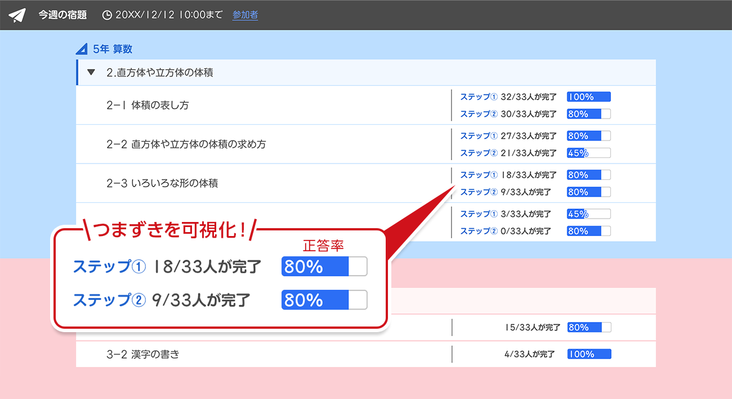
Task: Select the 2-3 いろいろな形の体積 row
Action: (162, 183)
